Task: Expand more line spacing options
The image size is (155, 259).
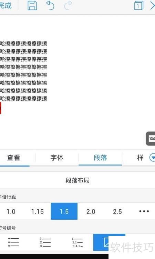Action: click(144, 211)
